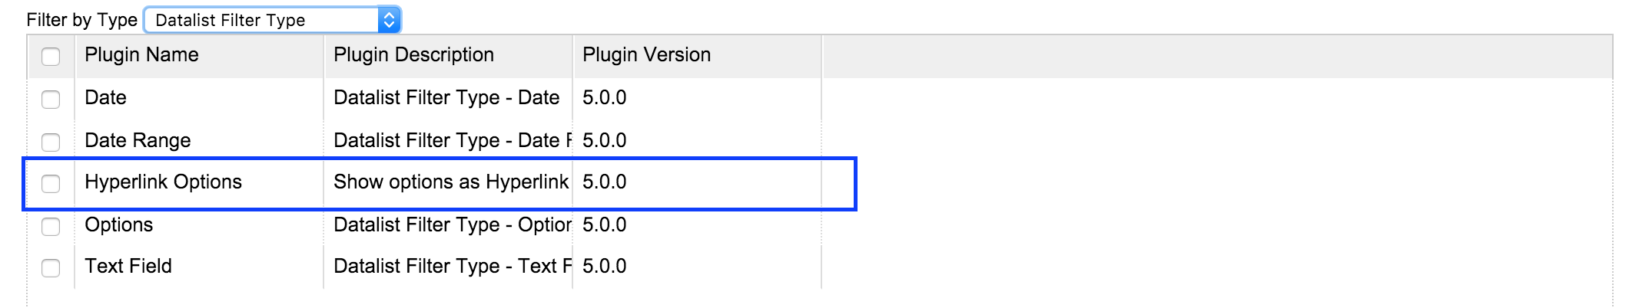Click the 'Datalist Filter Type - Date' description
This screenshot has height=308, width=1629.
[446, 98]
